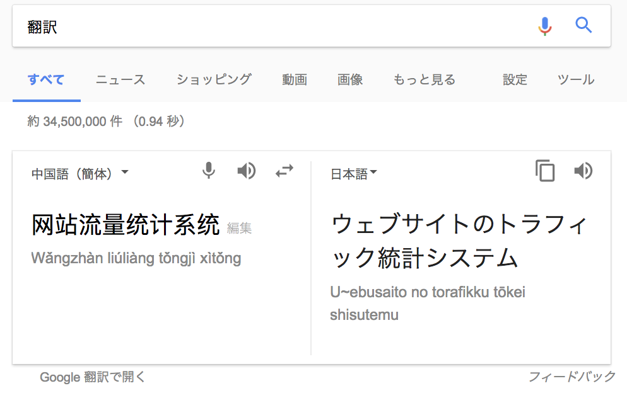Listen to the Japanese translation
The image size is (627, 398).
pos(583,171)
